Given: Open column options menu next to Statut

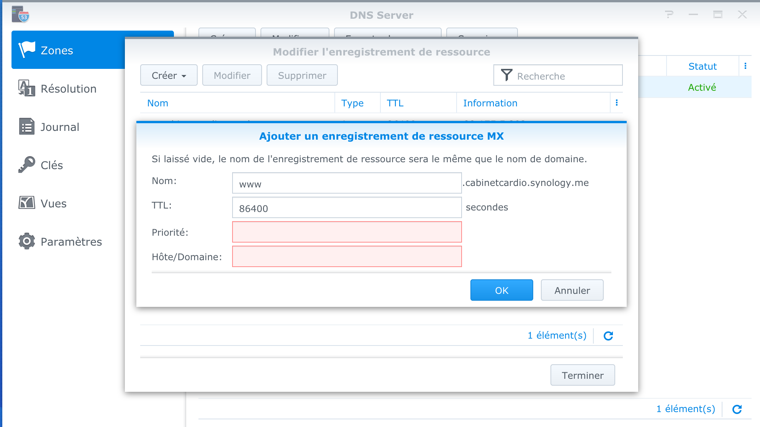Looking at the screenshot, I should click(745, 66).
